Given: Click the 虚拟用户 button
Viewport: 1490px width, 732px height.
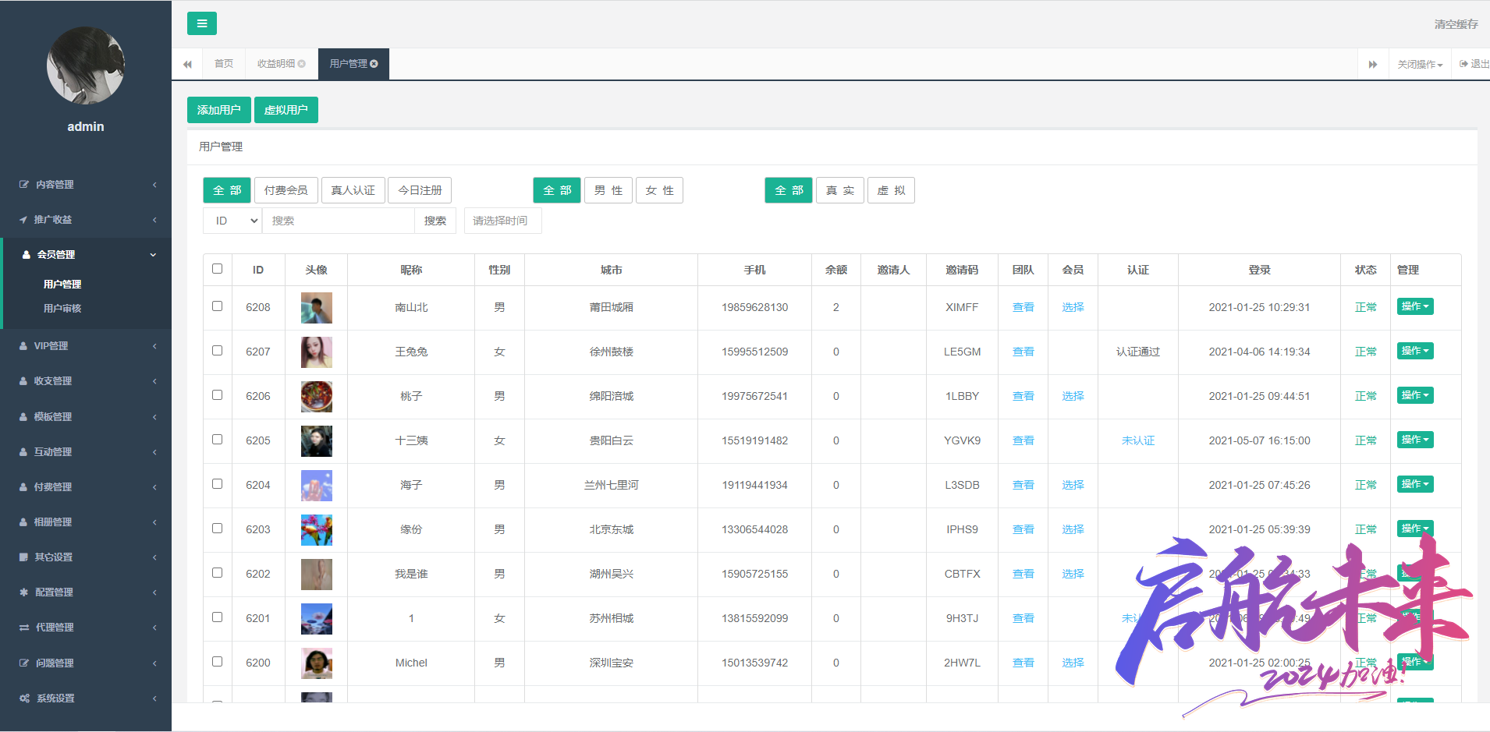Looking at the screenshot, I should tap(286, 110).
